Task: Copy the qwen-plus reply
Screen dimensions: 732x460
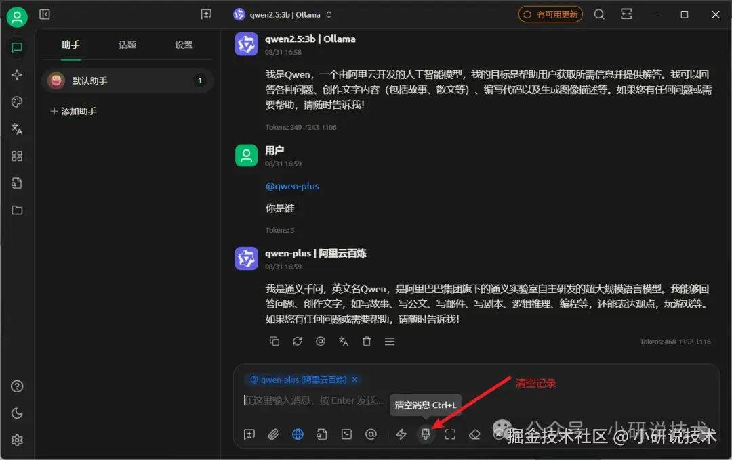Action: pos(274,341)
